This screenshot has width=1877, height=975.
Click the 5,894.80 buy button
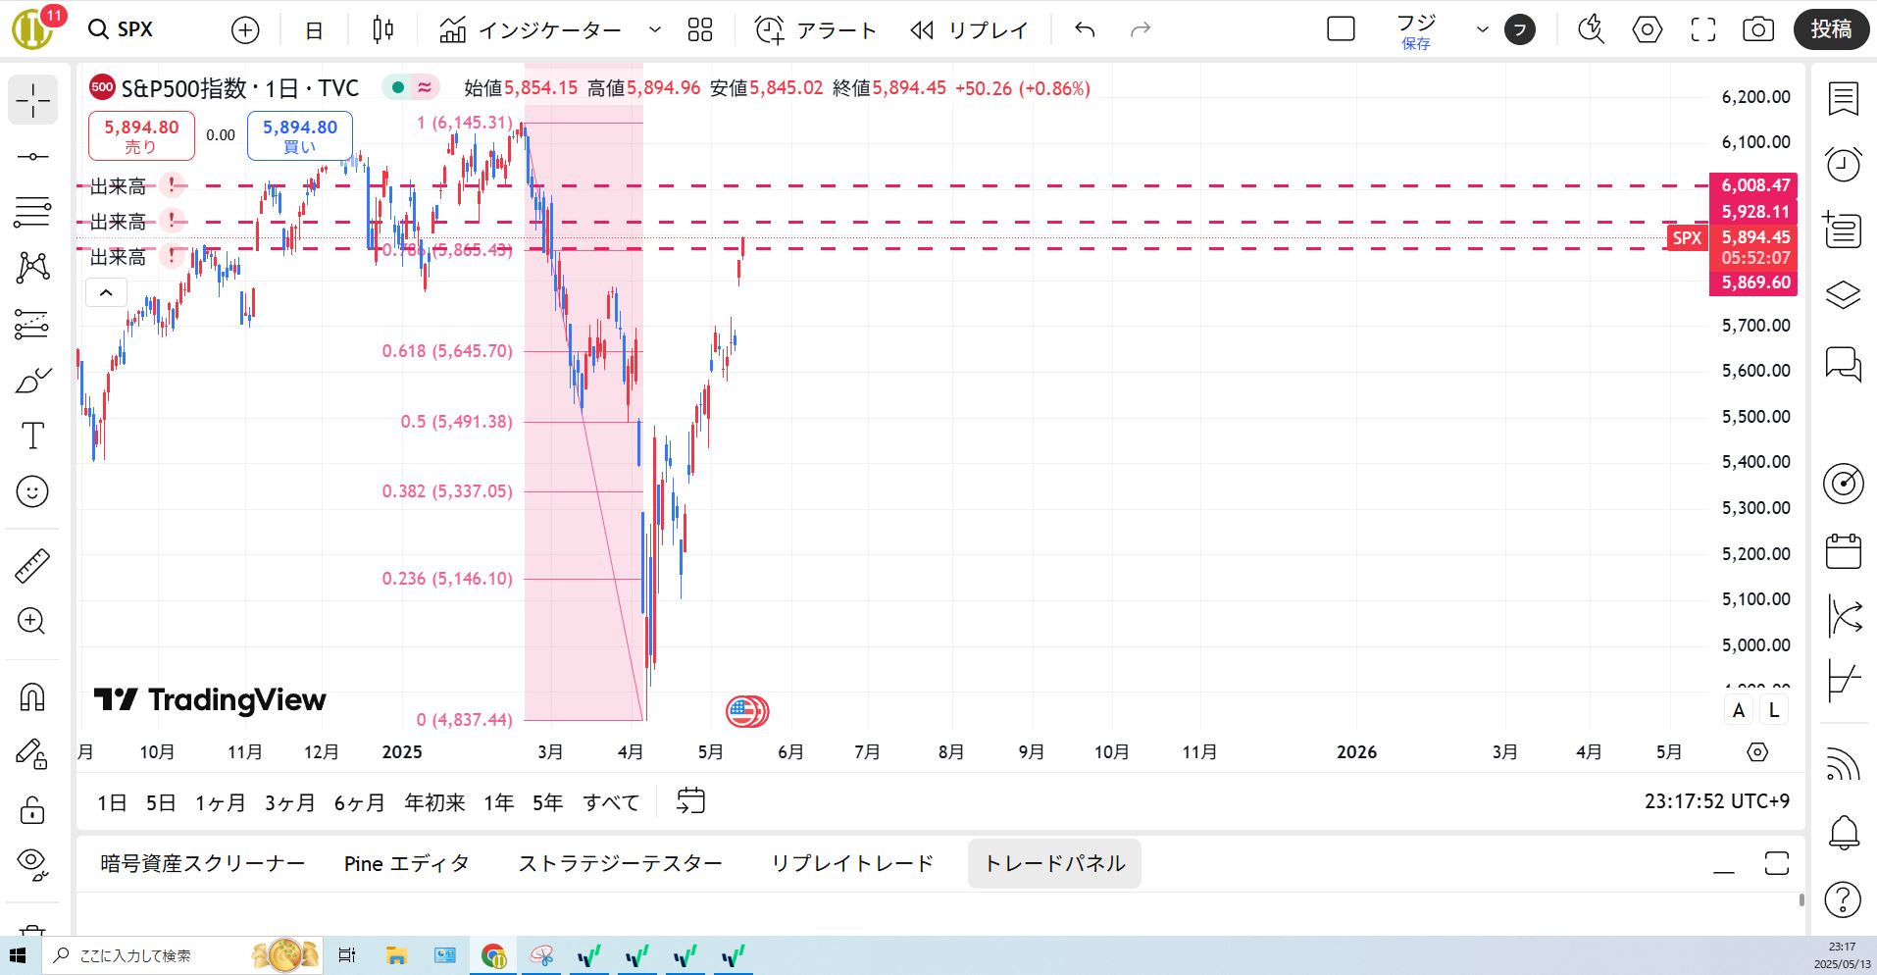coord(300,135)
